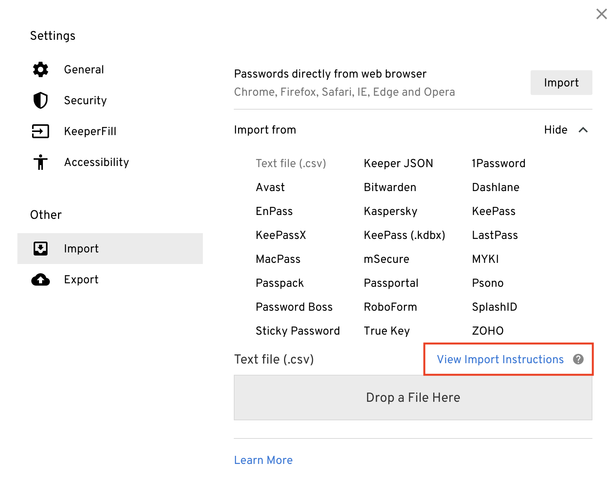Click the Drop a File Here area

(x=413, y=398)
